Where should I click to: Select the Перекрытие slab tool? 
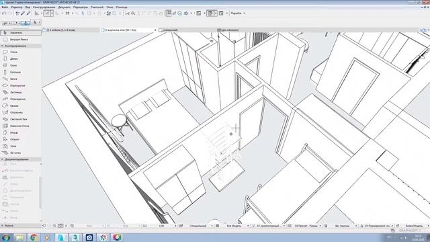click(x=21, y=85)
